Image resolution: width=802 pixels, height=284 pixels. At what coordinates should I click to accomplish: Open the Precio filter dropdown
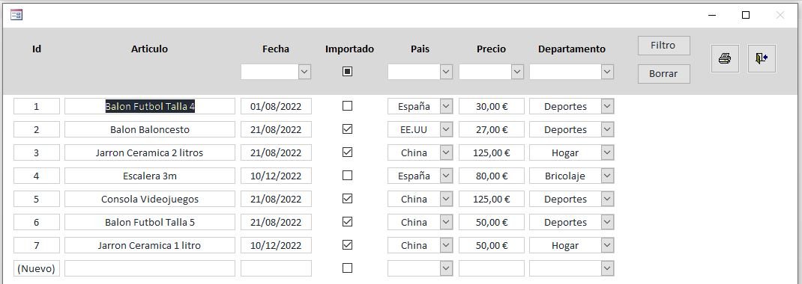pyautogui.click(x=518, y=72)
